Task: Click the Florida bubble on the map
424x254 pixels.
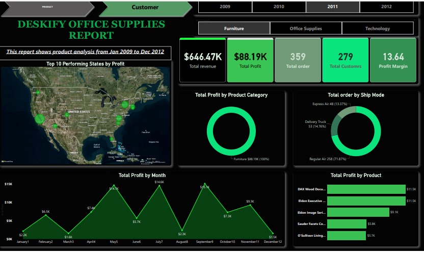Action: (x=112, y=139)
